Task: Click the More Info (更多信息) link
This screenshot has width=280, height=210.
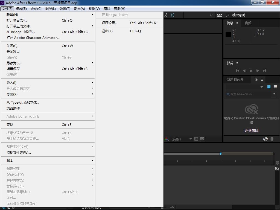Action: (252, 130)
